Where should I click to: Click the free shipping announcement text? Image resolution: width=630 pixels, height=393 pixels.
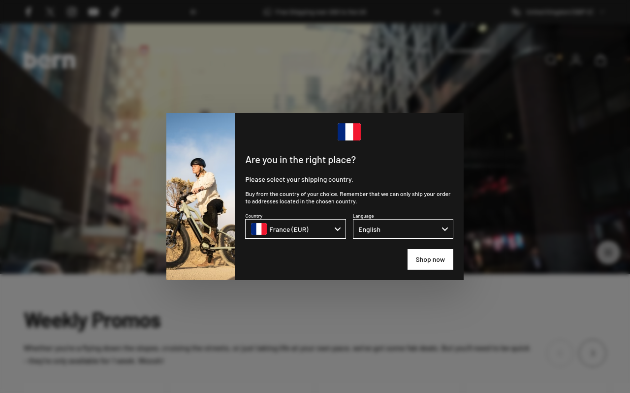point(320,12)
